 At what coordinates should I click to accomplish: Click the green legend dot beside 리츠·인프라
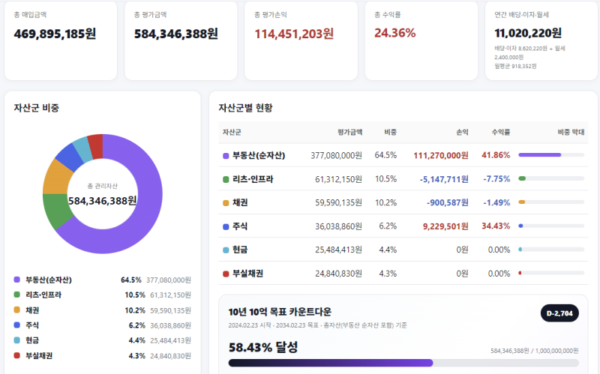pos(16,295)
